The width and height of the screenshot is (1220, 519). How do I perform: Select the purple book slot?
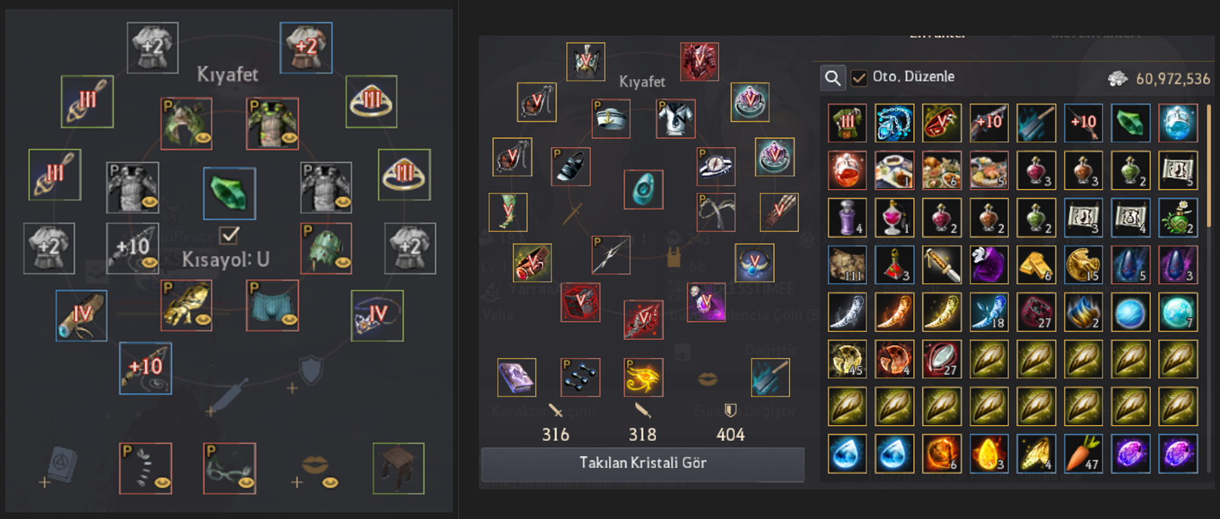point(516,377)
